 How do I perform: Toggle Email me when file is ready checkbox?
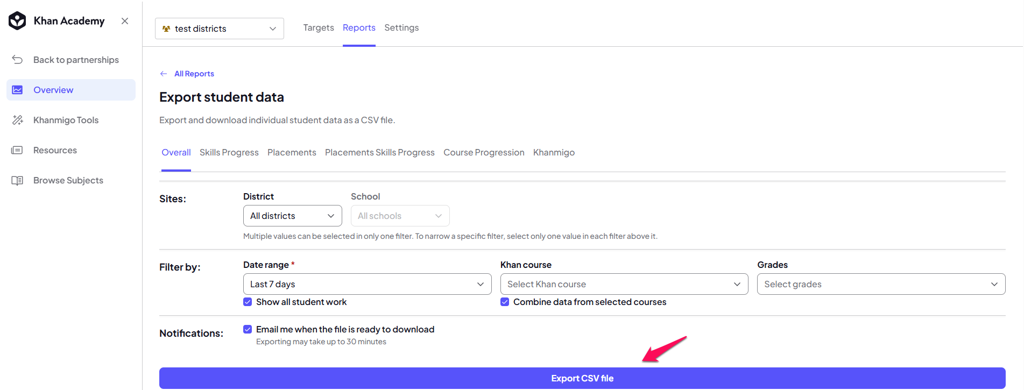coord(248,329)
